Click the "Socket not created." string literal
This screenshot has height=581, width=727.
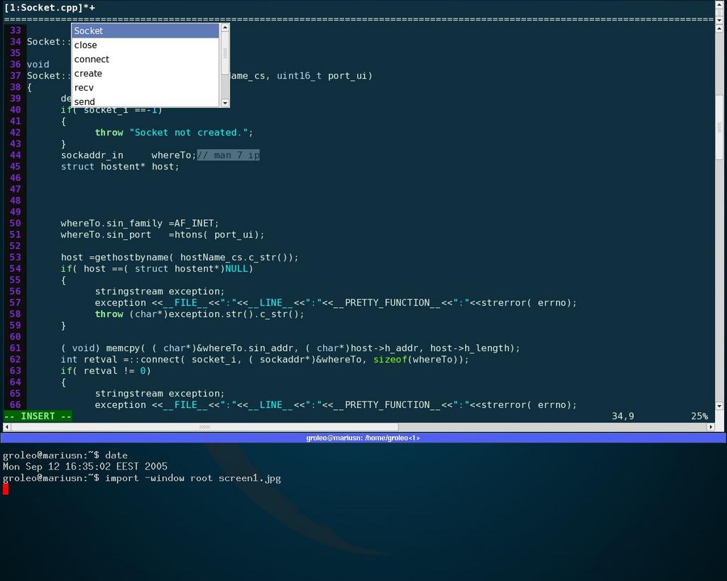click(x=189, y=133)
